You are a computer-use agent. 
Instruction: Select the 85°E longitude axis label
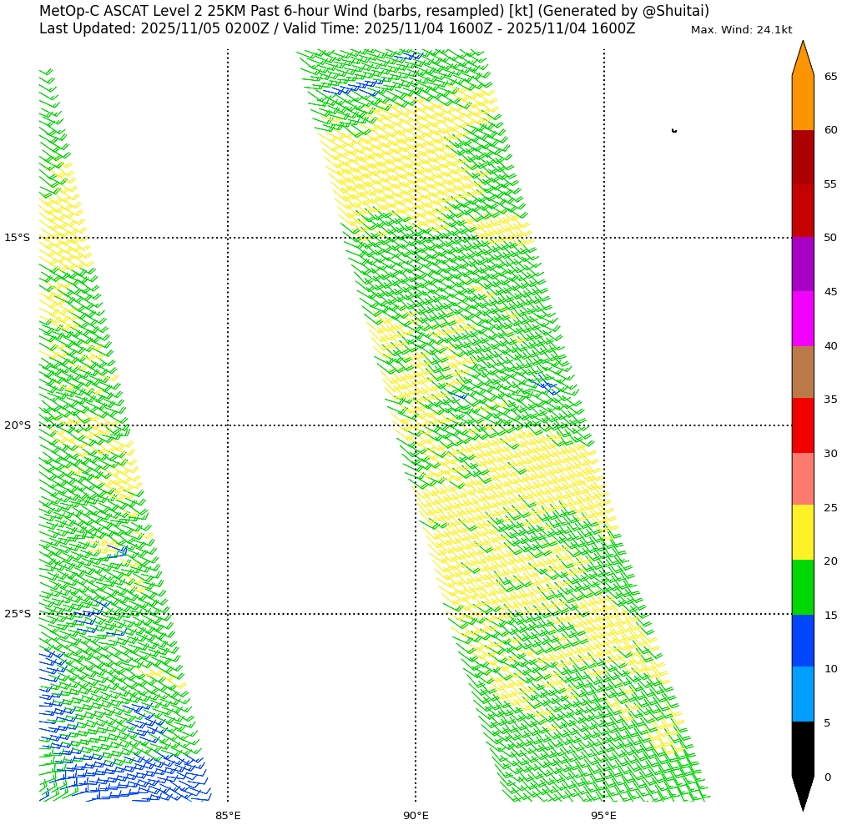[228, 815]
